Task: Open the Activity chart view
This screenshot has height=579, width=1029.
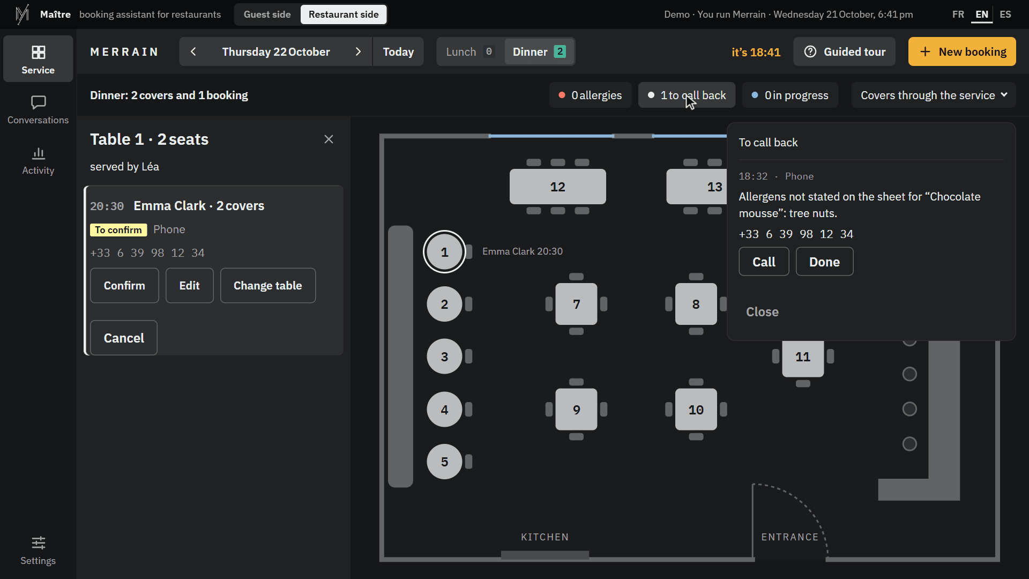Action: tap(38, 161)
